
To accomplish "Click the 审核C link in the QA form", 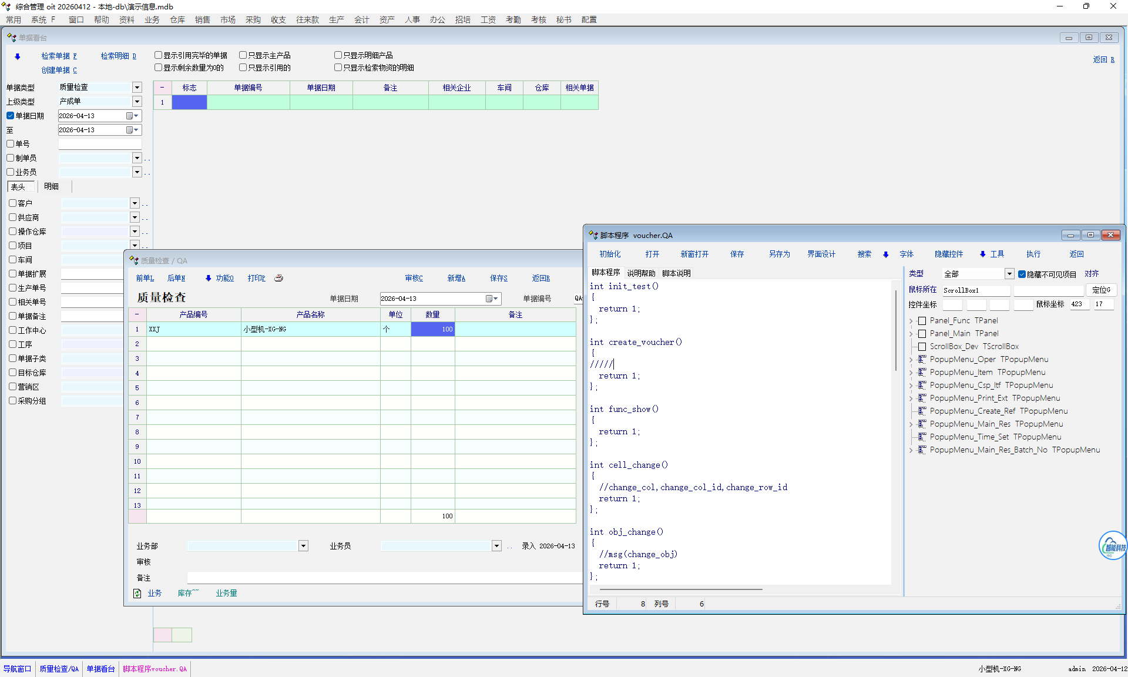I will pos(414,278).
